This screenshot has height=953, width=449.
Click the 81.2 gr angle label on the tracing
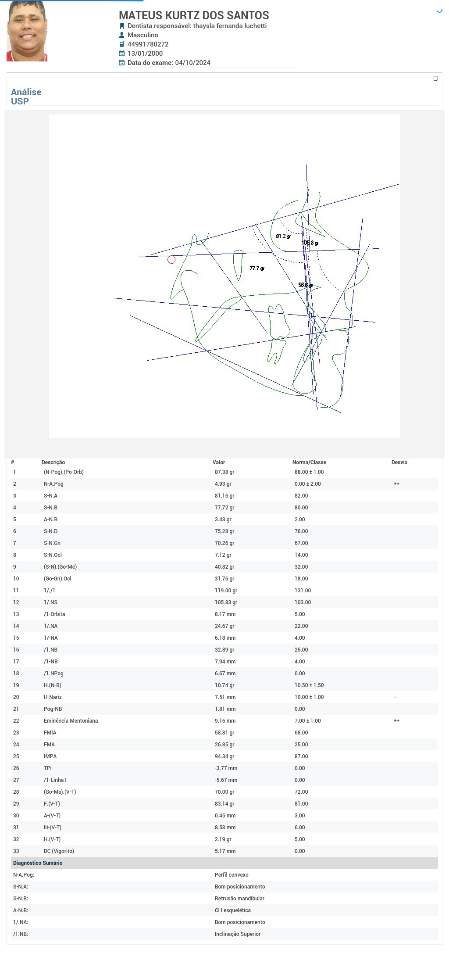[x=283, y=236]
